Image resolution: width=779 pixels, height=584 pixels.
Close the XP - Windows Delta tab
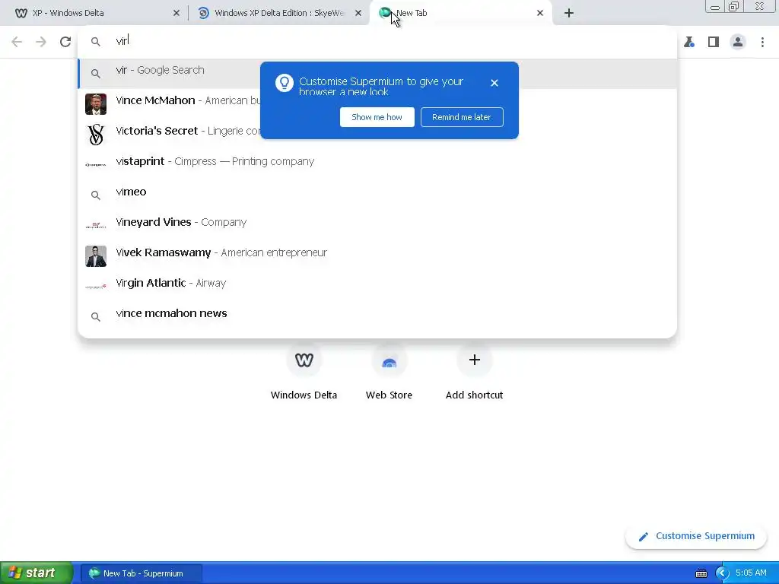[x=176, y=13]
